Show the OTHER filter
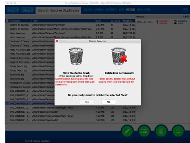The width and height of the screenshot is (190, 143). (147, 10)
